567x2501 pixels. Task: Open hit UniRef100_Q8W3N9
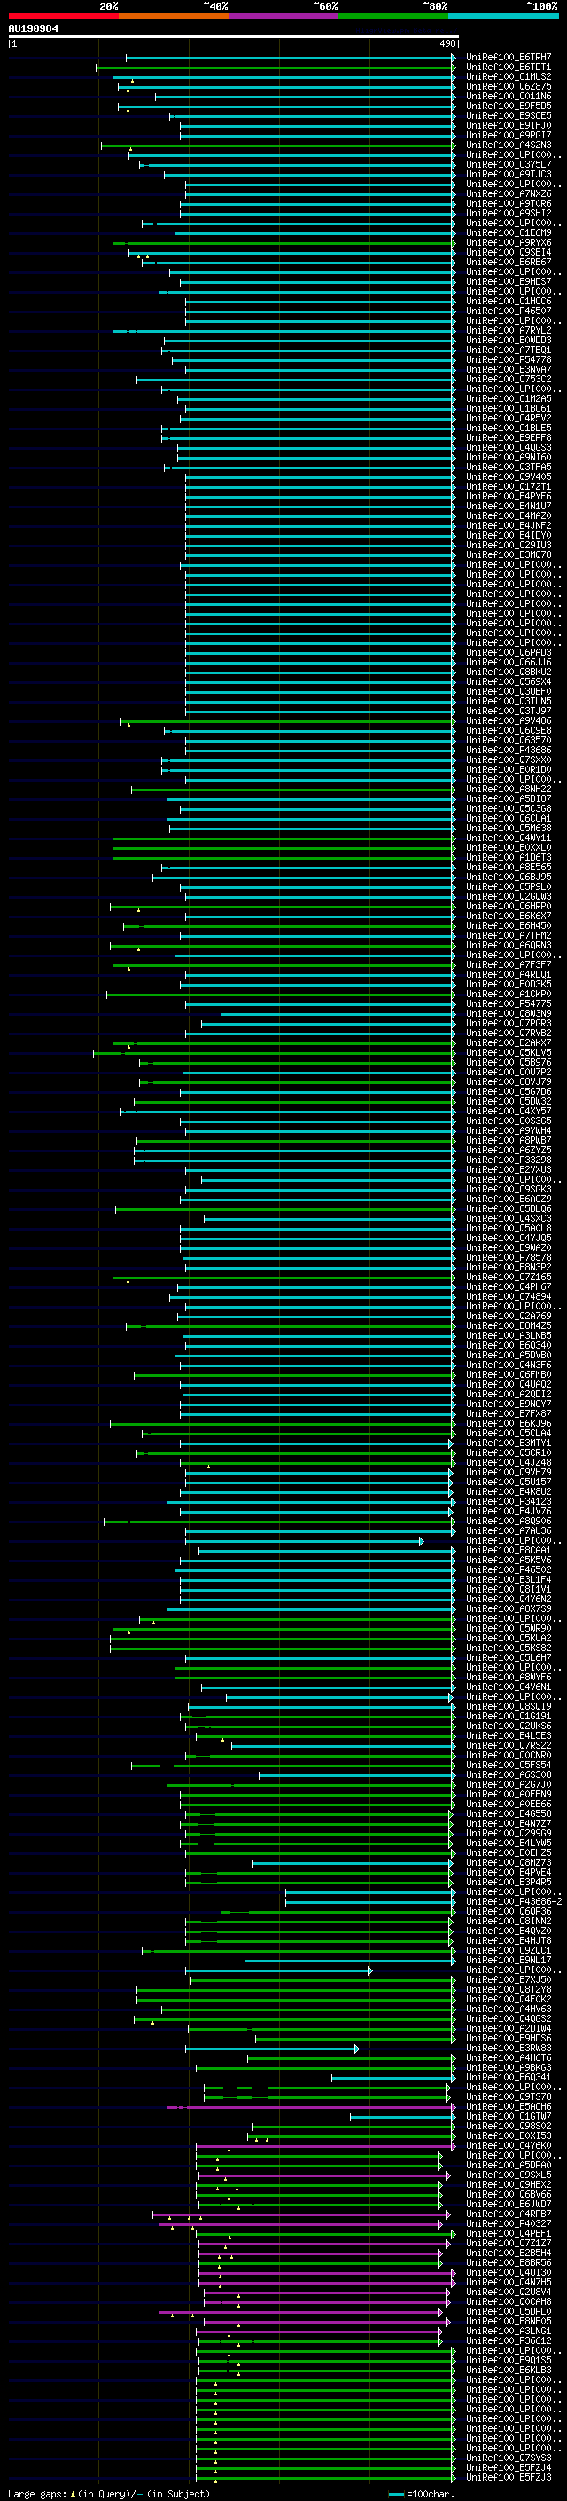point(508,1013)
